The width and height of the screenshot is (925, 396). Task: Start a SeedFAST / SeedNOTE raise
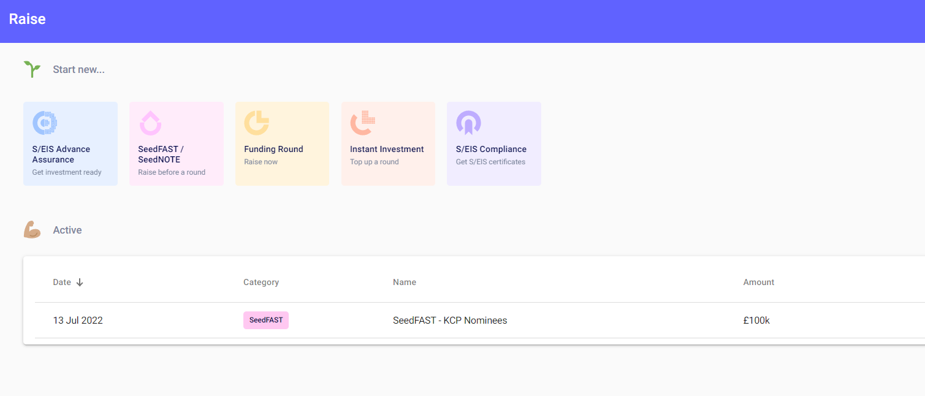161,154
